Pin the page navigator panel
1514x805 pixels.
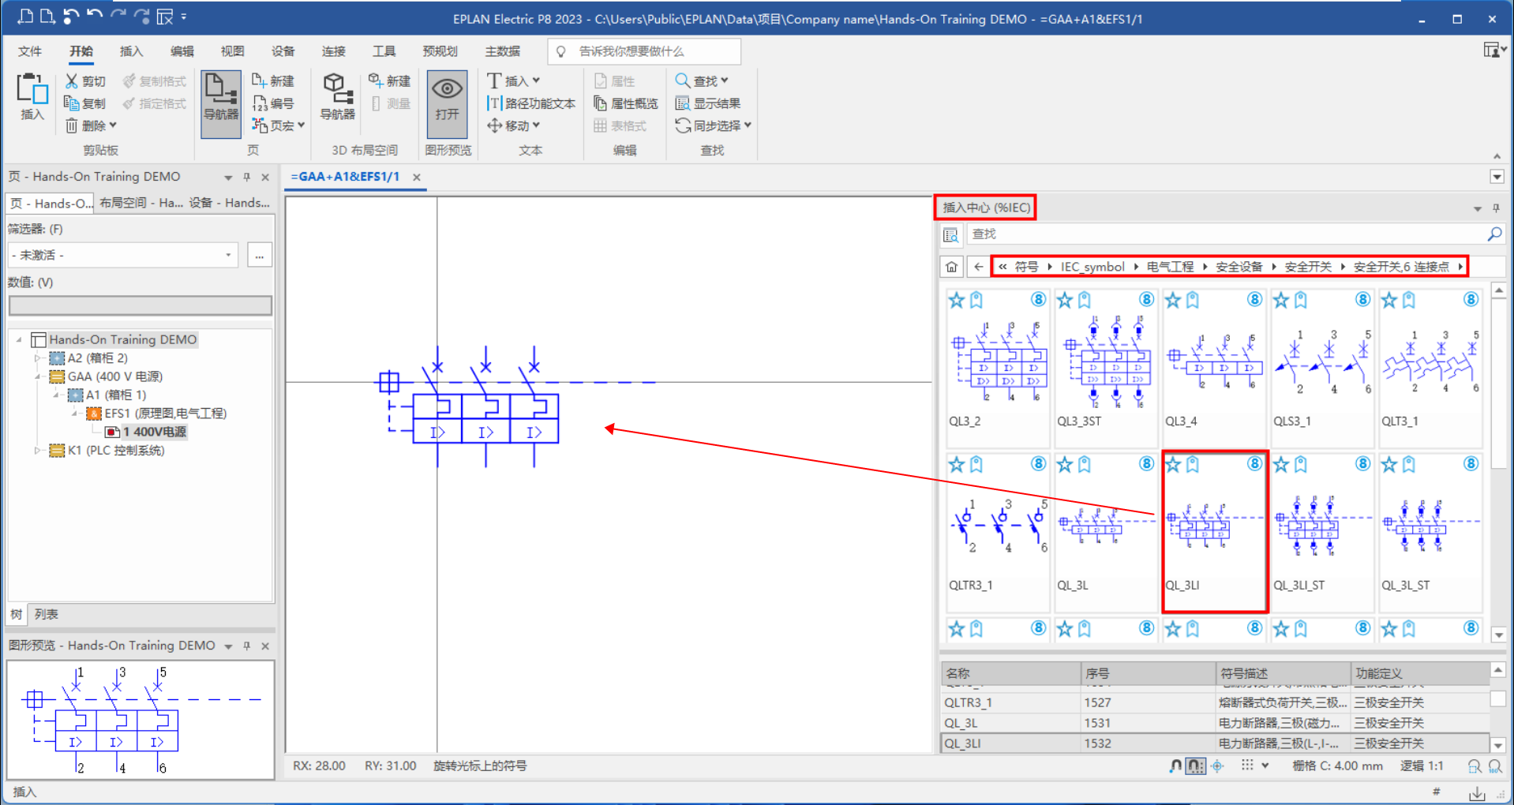246,177
